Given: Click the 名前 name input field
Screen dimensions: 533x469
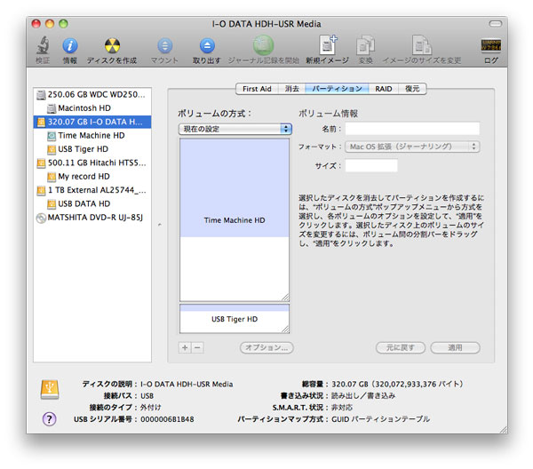Looking at the screenshot, I should (x=412, y=129).
